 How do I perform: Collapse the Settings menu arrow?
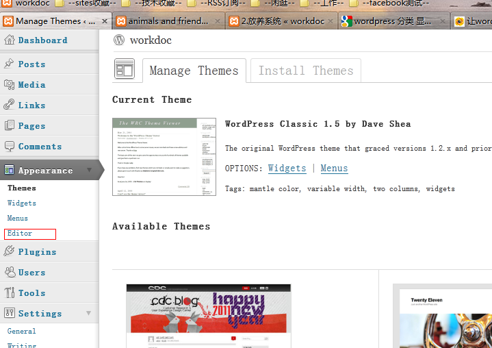[x=89, y=313]
